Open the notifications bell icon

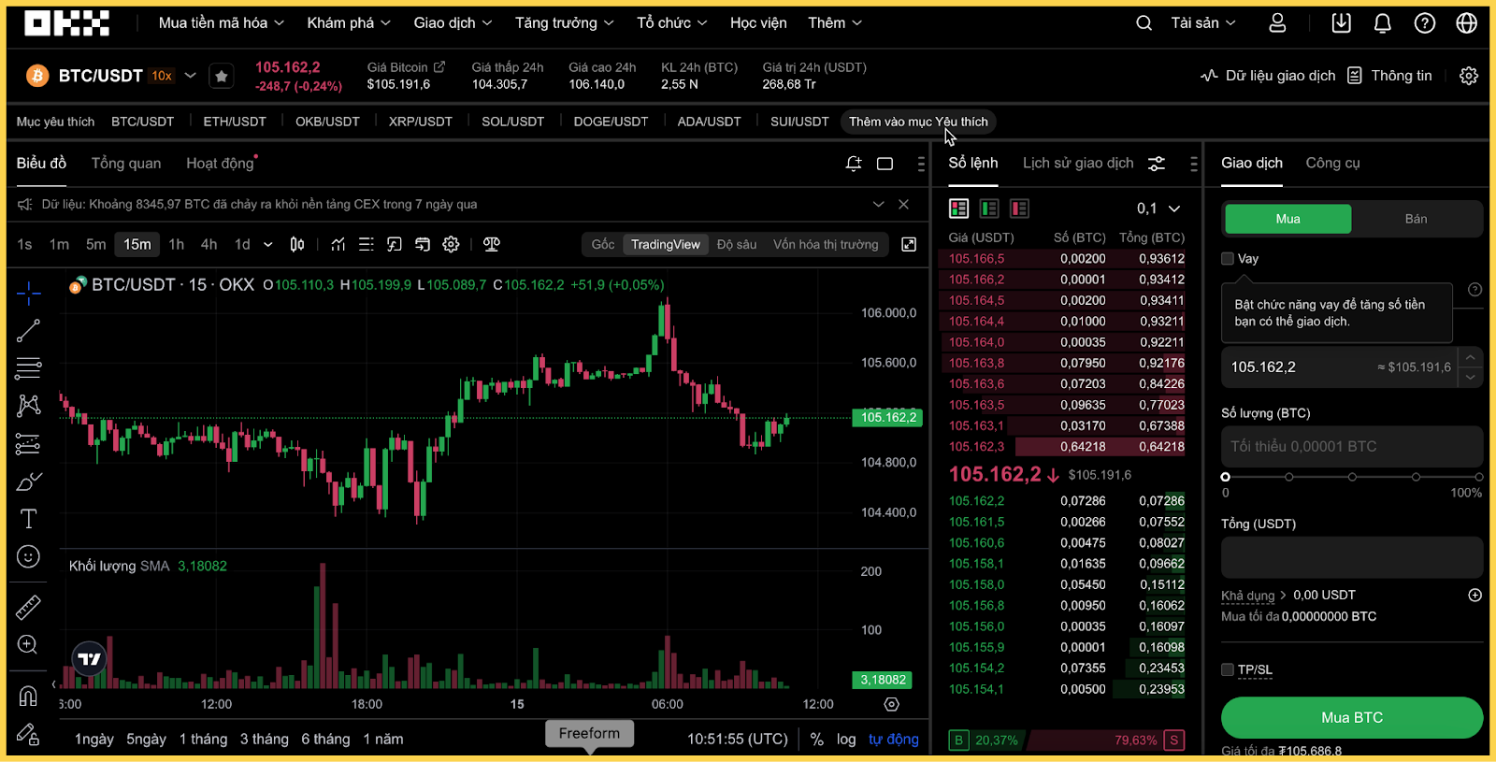coord(1382,23)
